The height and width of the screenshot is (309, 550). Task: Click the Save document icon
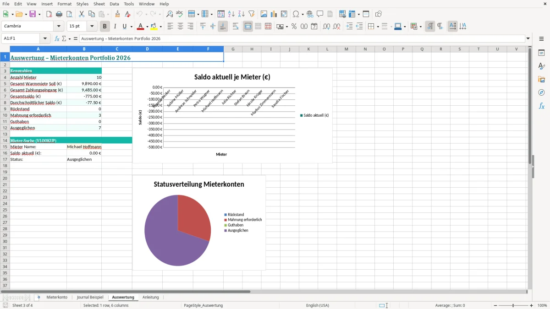33,14
